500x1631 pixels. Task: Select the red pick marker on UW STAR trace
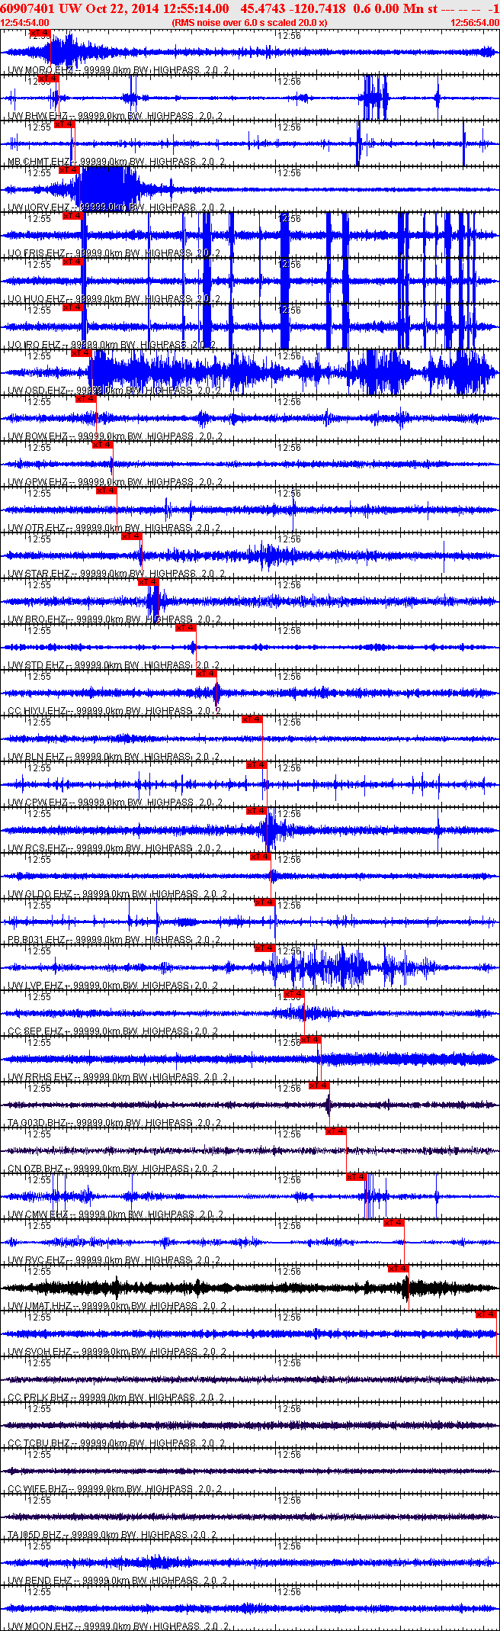[x=132, y=536]
